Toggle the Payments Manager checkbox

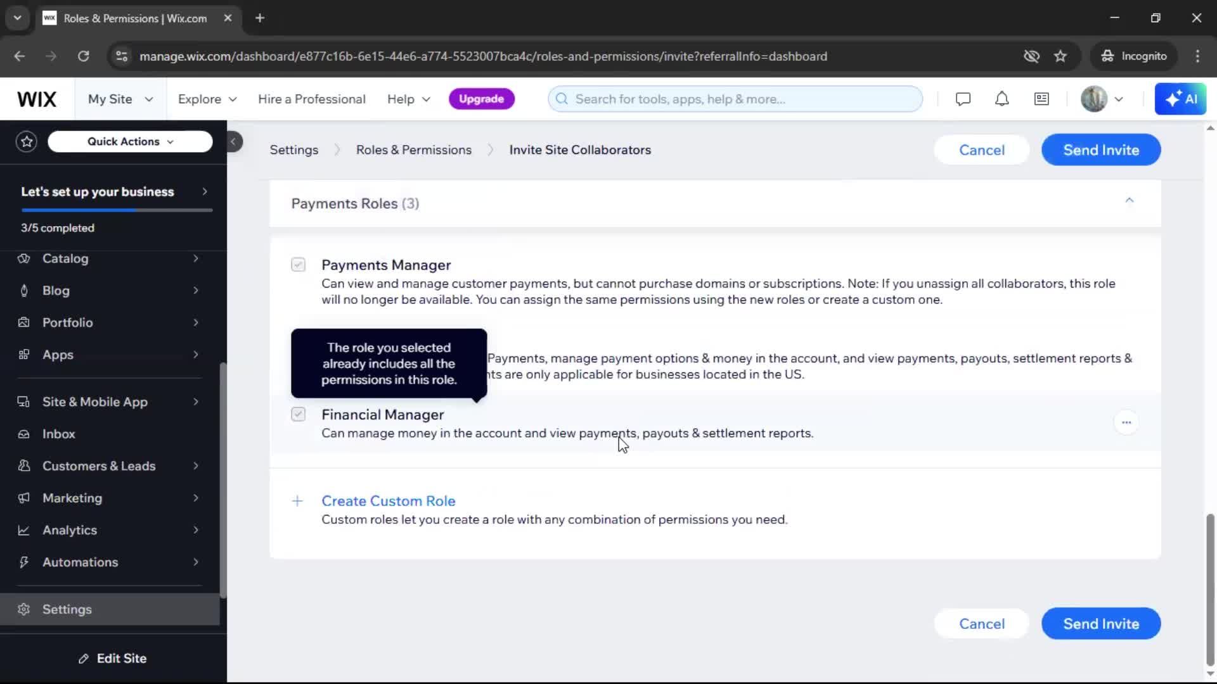(298, 265)
